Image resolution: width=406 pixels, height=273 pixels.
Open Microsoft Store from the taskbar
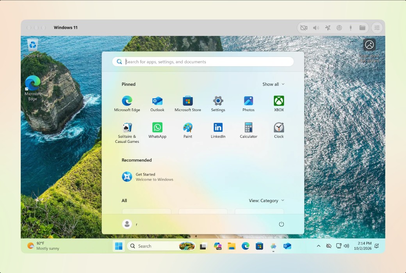click(x=260, y=246)
